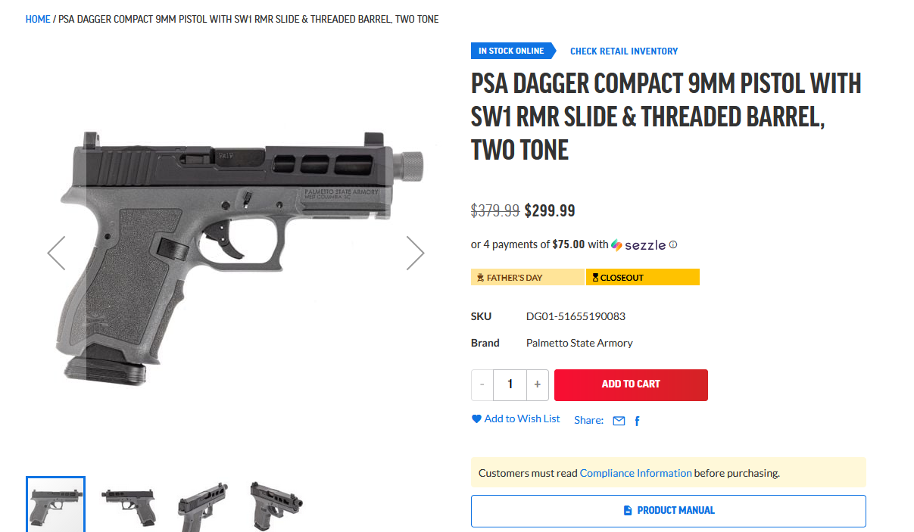Select the third pistol thumbnail
The image size is (914, 532).
click(202, 504)
